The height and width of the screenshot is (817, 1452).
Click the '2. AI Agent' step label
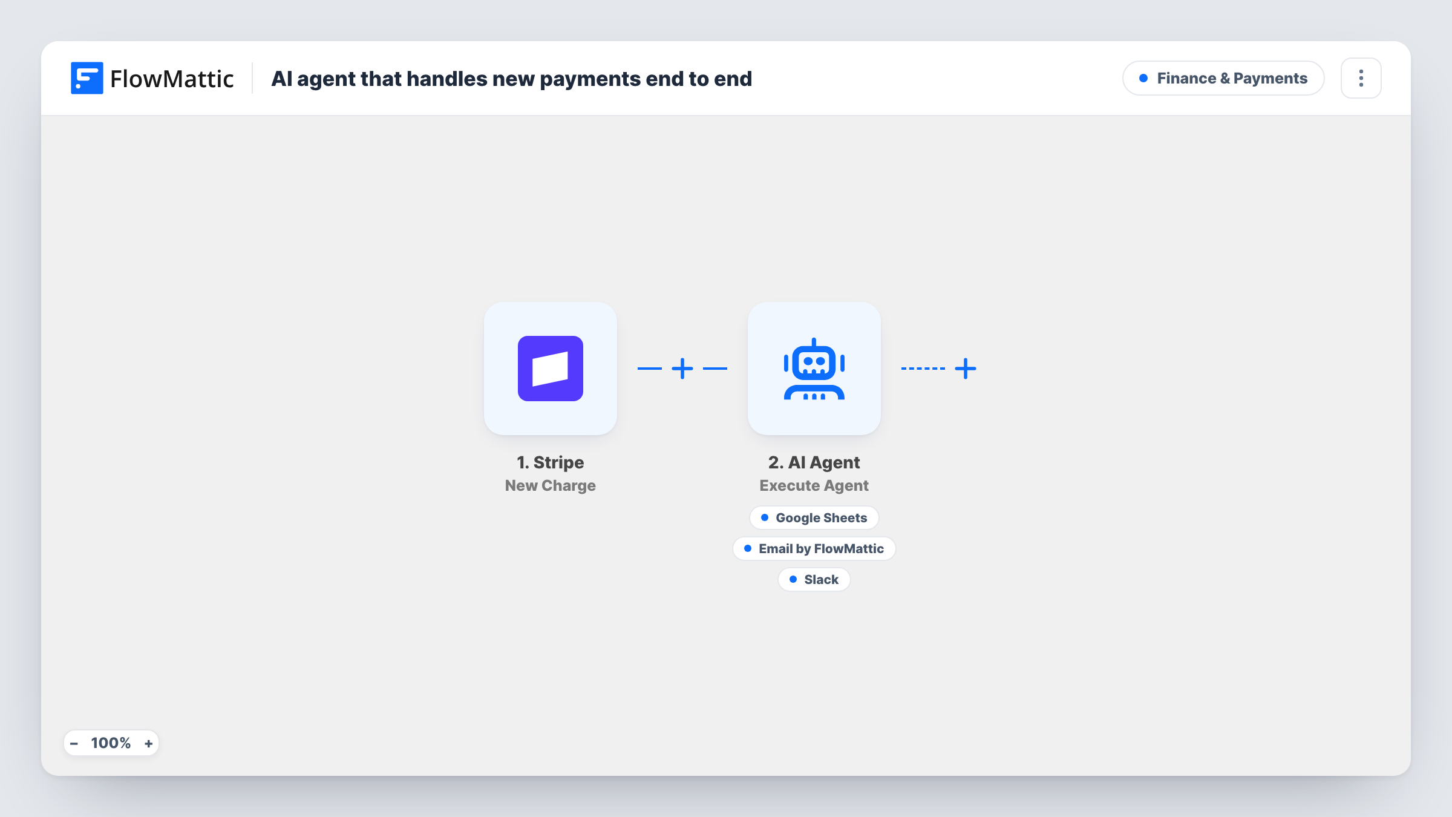[x=814, y=462]
